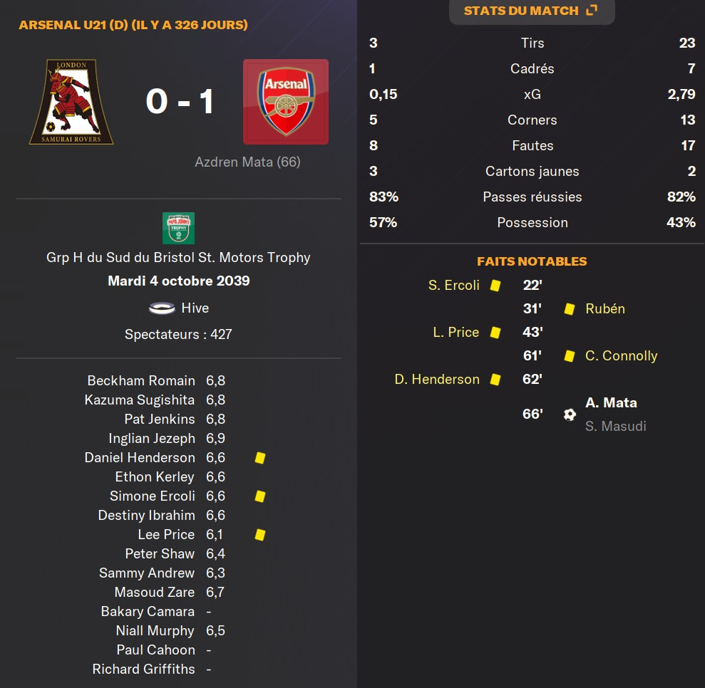
Task: Select player Beckham Romain in lineup
Action: (x=141, y=381)
